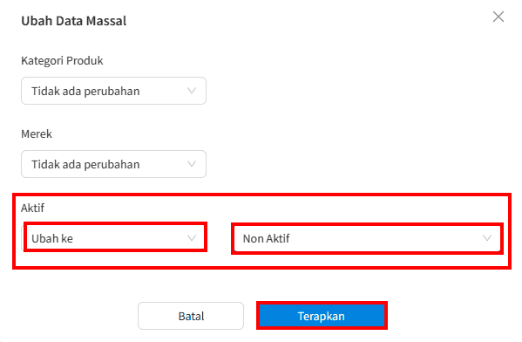Screen dimensions: 522x342
Task: Expand the Ubah ke dropdown
Action: click(x=113, y=238)
